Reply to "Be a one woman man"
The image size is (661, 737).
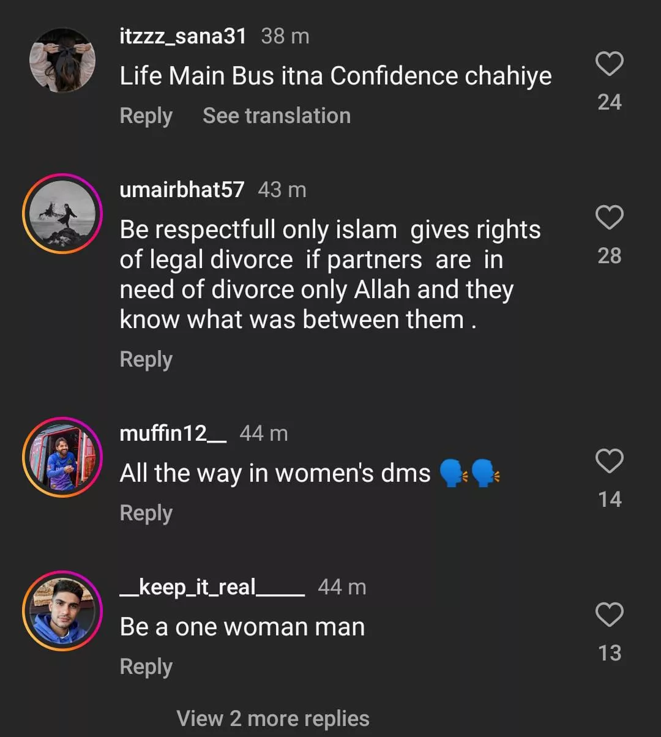pyautogui.click(x=146, y=667)
